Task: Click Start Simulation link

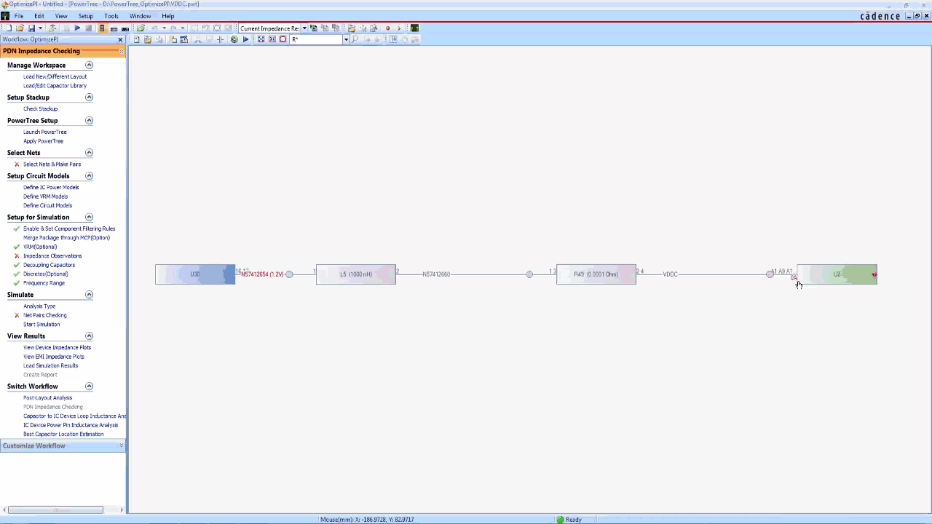Action: (42, 325)
